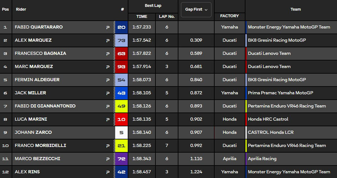337x178 pixels.
Task: Click the Pos column header
Action: (5, 9)
